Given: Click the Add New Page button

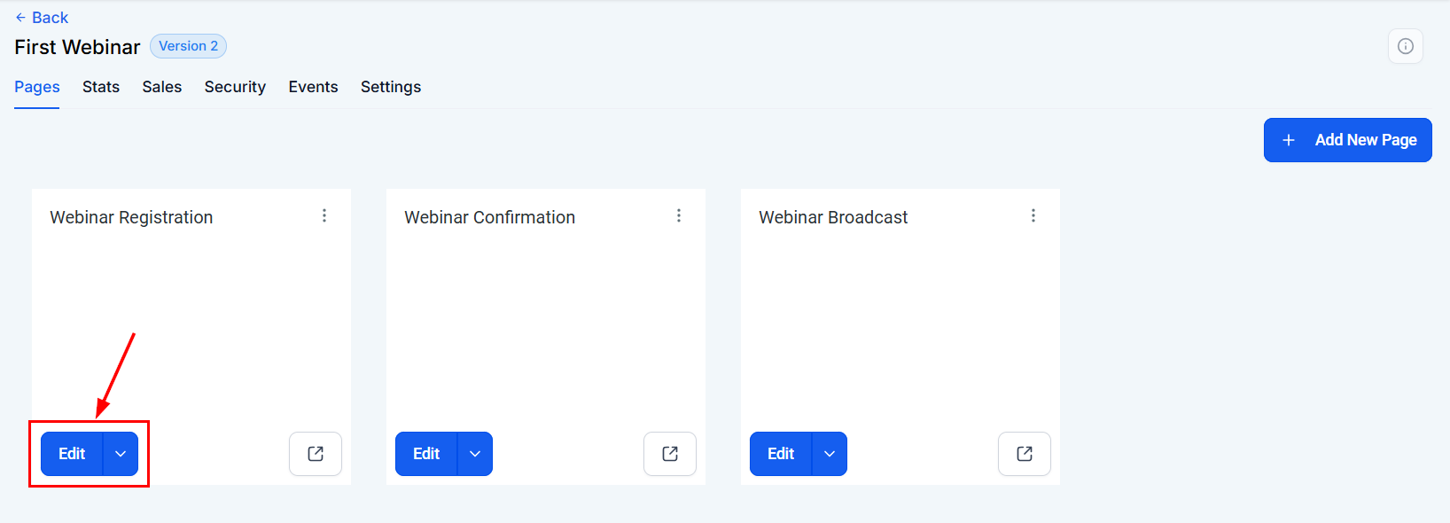Looking at the screenshot, I should pyautogui.click(x=1347, y=140).
